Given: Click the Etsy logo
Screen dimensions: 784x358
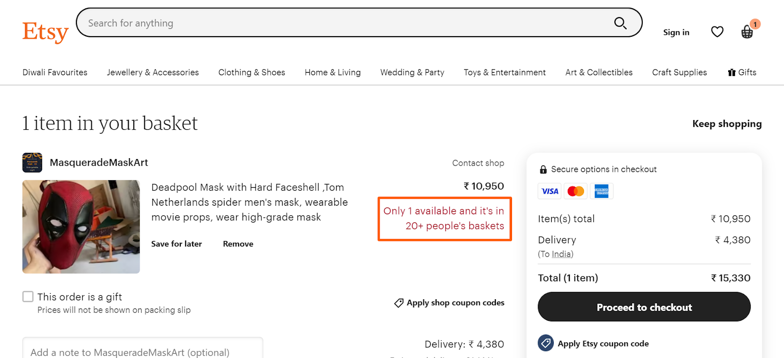Looking at the screenshot, I should click(x=45, y=30).
